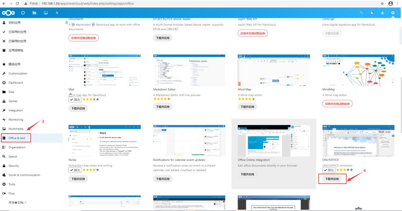Click the 精选 badge under ONLYOFFICE

(329, 170)
